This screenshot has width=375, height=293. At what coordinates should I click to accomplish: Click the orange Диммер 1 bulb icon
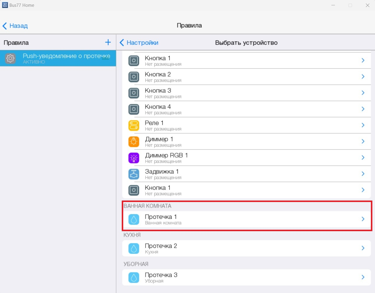134,142
